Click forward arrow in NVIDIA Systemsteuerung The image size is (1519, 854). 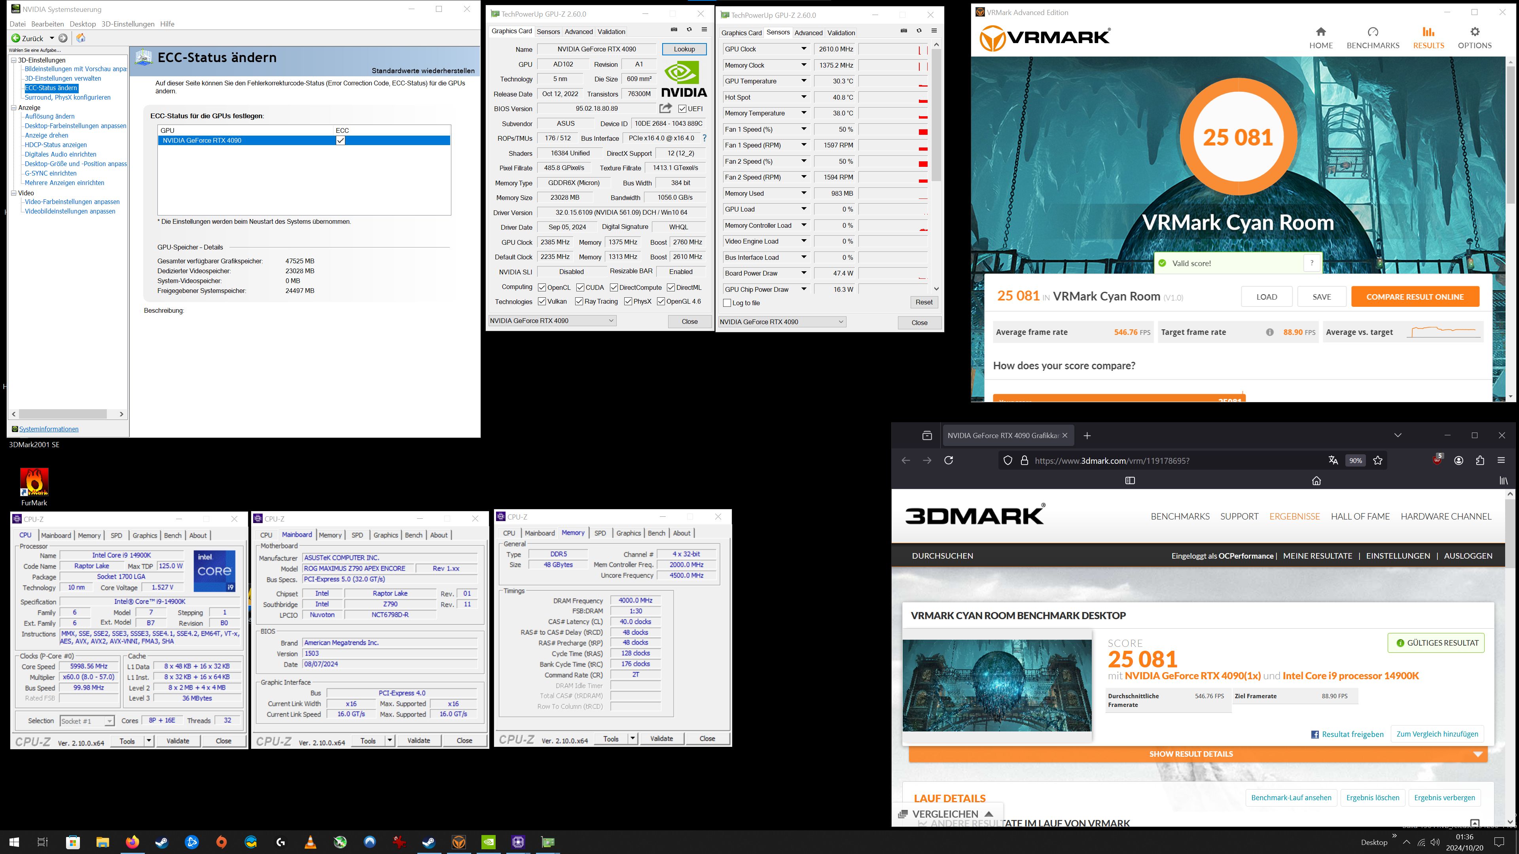[x=63, y=38]
